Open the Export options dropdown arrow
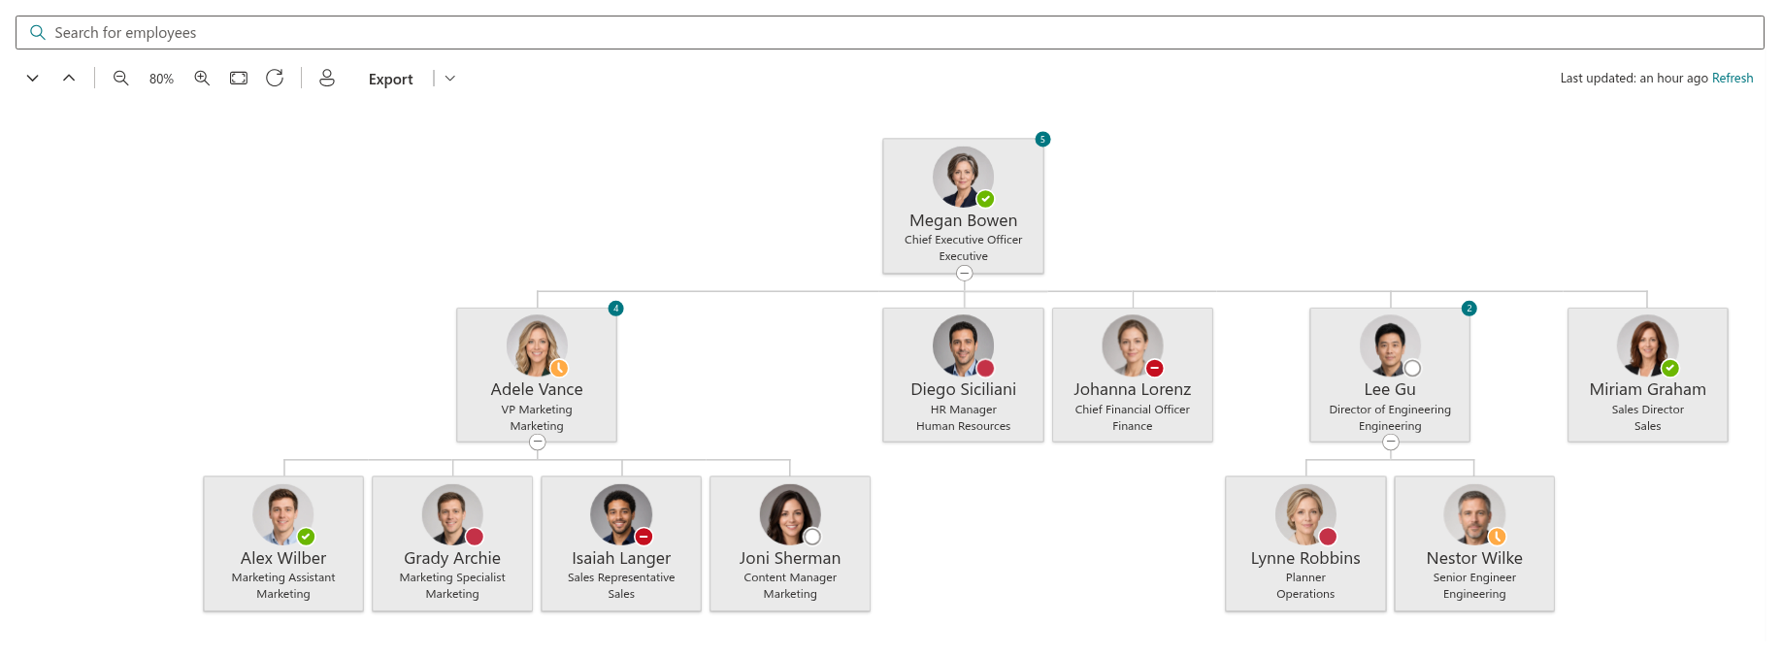Screen dimensions: 1782x657 click(x=450, y=79)
